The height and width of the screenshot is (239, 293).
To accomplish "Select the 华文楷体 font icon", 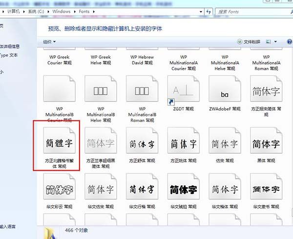I will coord(225,186).
